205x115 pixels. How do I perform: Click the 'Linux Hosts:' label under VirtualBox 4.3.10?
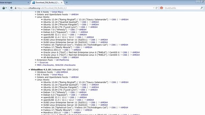(x=43, y=80)
